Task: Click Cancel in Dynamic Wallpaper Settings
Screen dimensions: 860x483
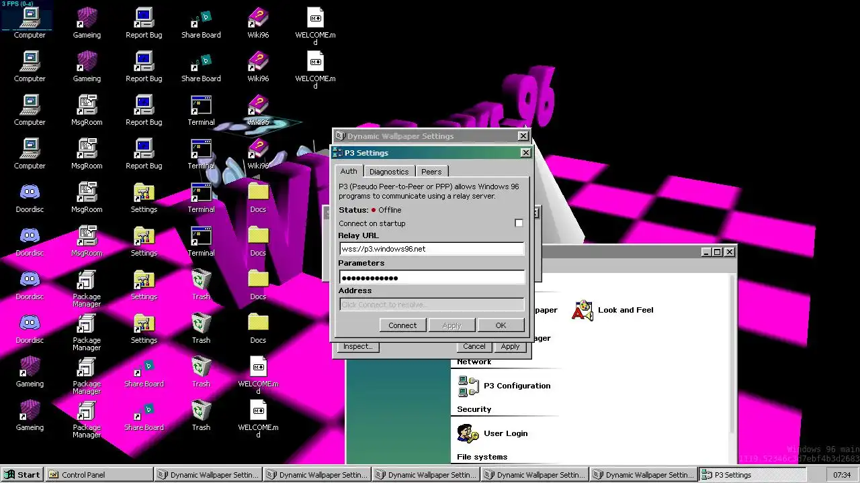Action: point(474,347)
